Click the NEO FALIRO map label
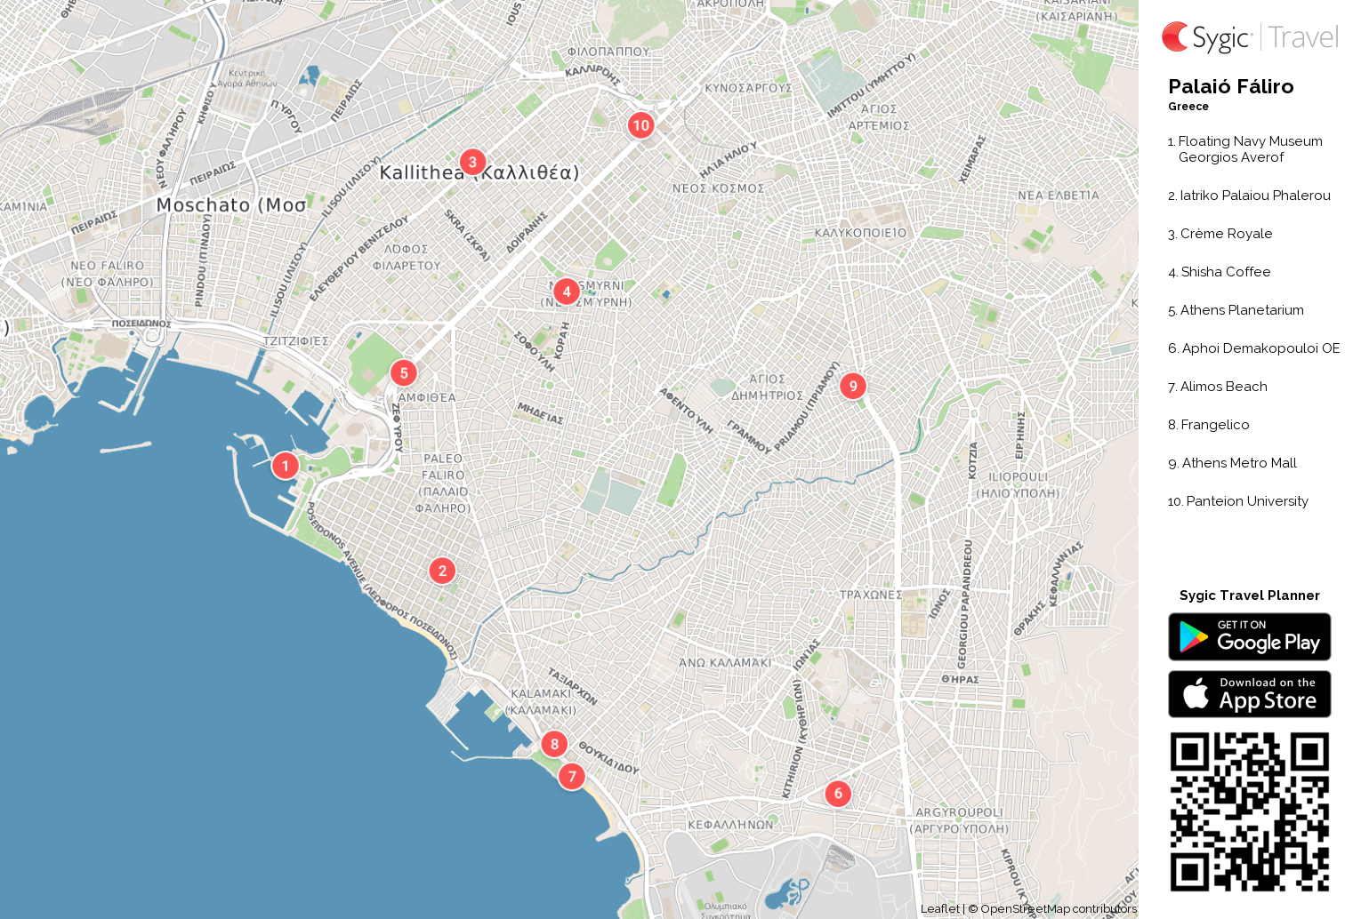The width and height of the screenshot is (1361, 919). [x=107, y=274]
